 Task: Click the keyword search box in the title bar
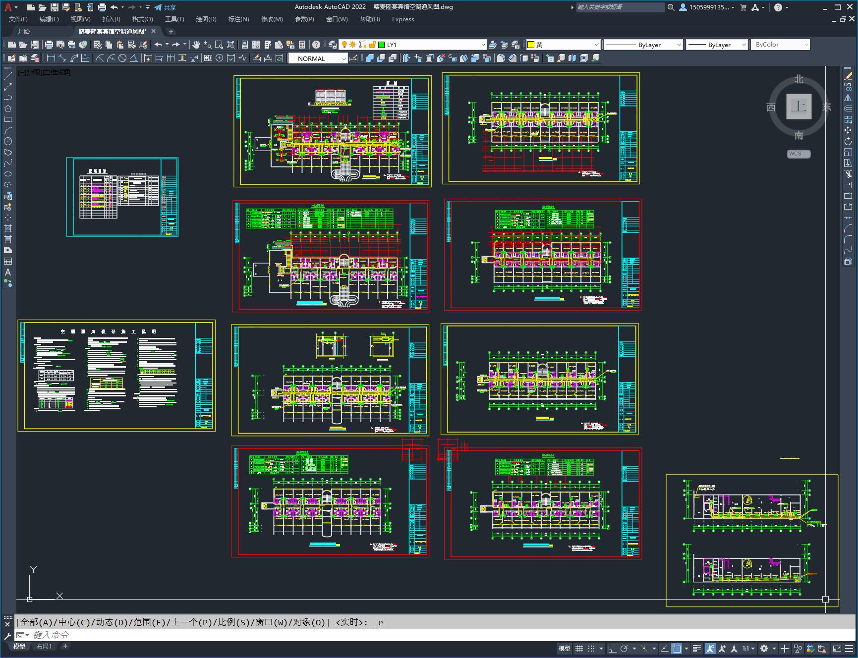tap(620, 7)
